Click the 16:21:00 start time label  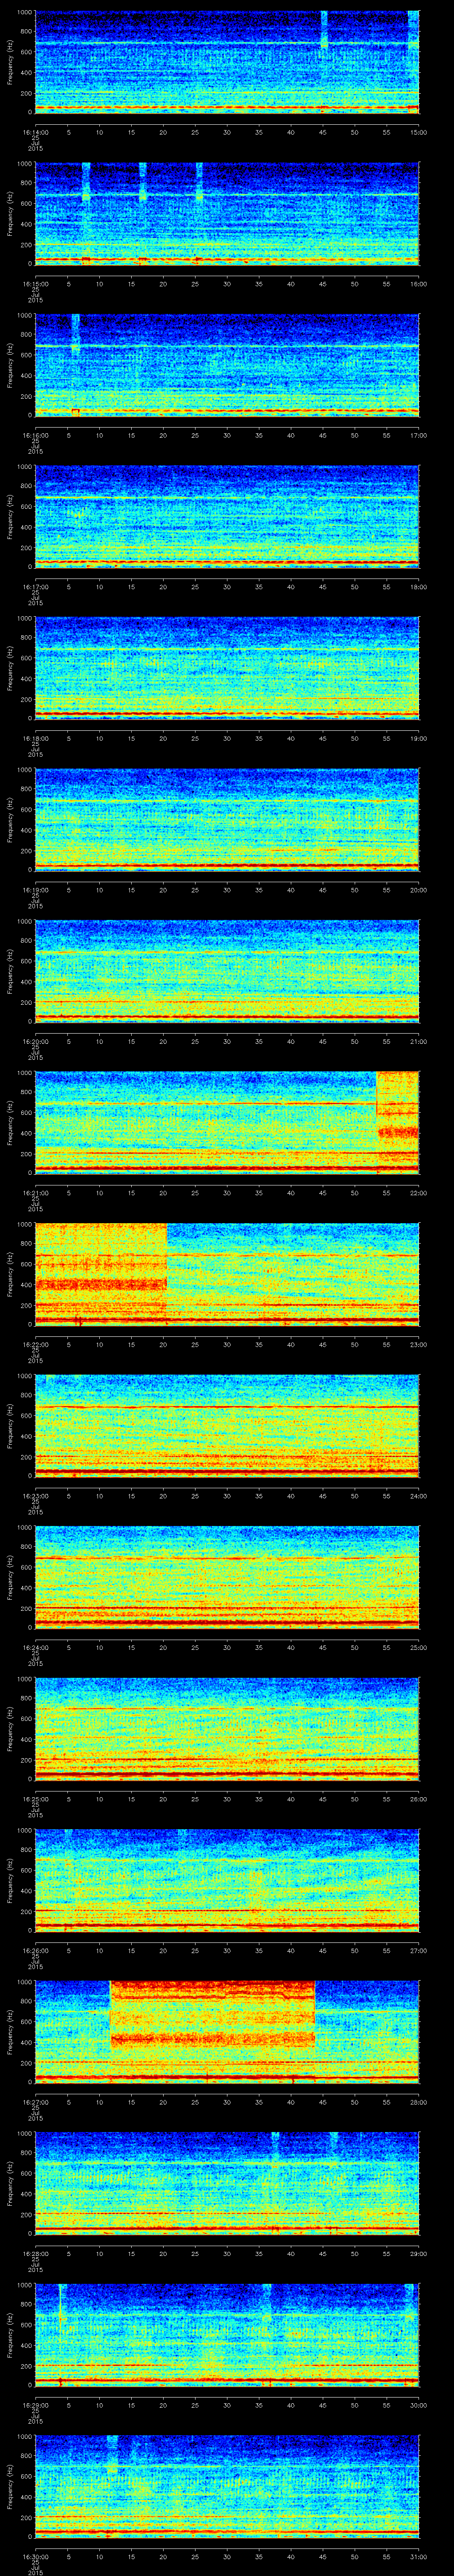(35, 1192)
